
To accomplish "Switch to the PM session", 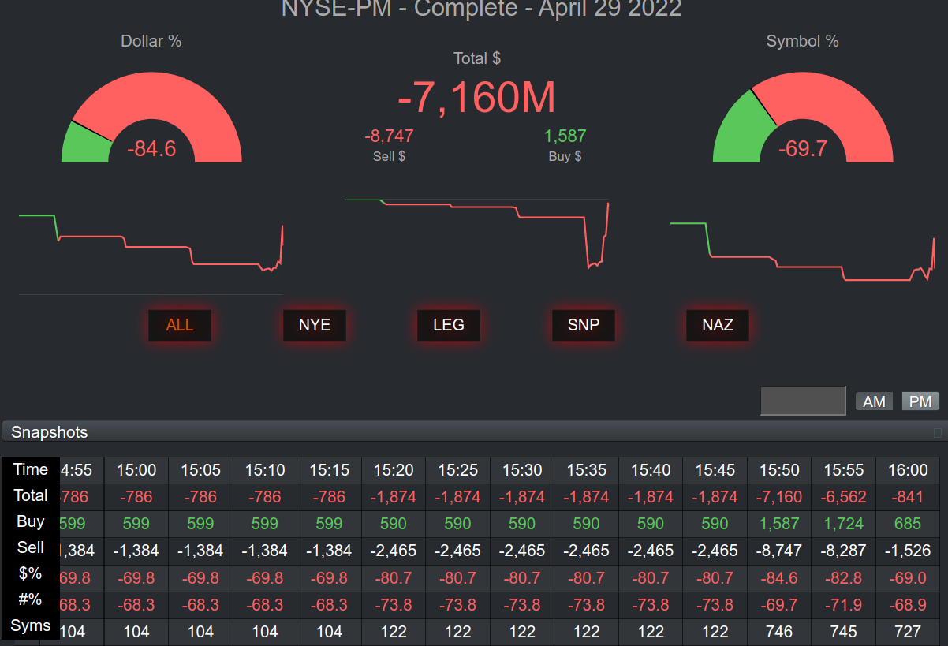I will pos(920,401).
